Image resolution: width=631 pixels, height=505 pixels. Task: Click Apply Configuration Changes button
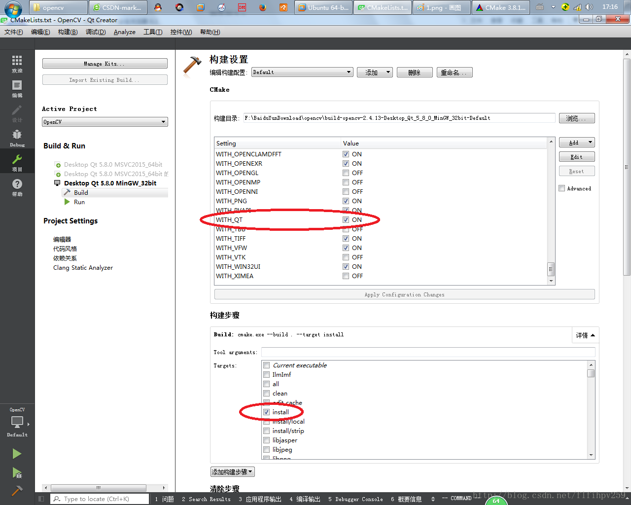tap(405, 294)
